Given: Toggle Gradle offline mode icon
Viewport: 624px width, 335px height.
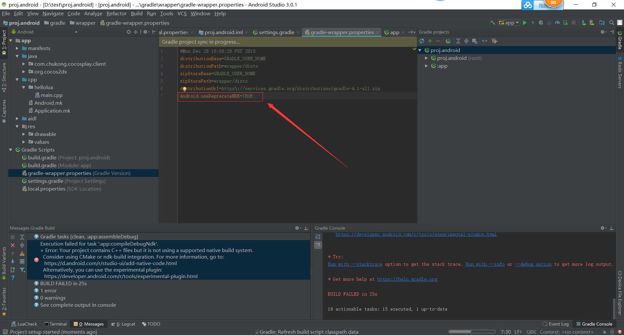Looking at the screenshot, I should point(485,41).
